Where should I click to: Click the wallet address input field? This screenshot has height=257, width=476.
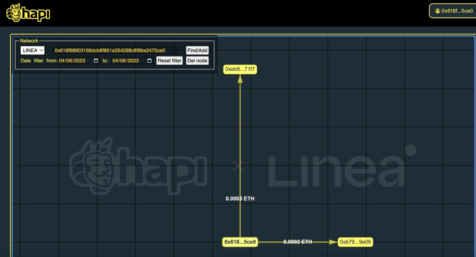pos(115,50)
